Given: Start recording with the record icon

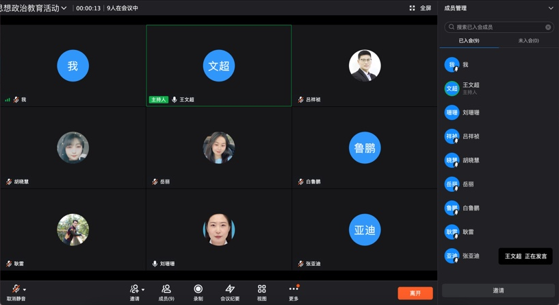Looking at the screenshot, I should point(198,289).
